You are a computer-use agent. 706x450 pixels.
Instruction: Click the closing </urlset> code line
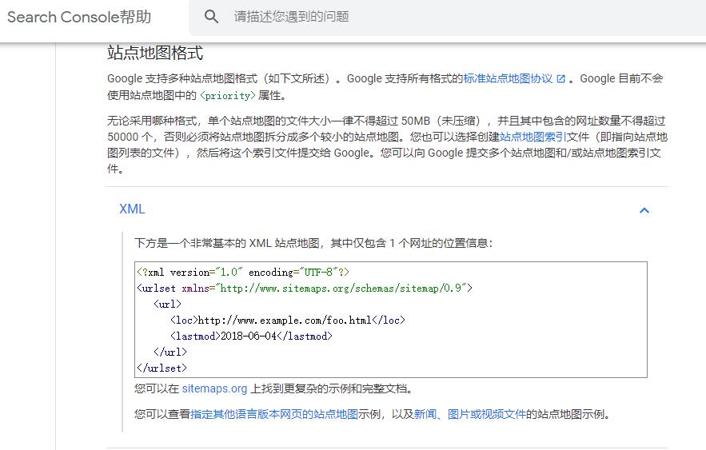tap(162, 368)
